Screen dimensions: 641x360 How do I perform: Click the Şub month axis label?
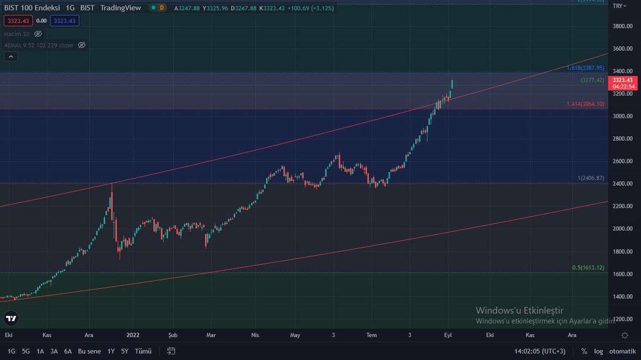click(x=174, y=335)
